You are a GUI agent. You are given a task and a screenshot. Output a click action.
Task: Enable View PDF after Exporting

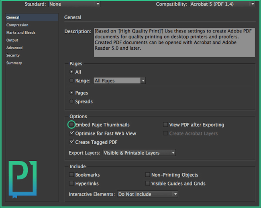tap(165, 124)
